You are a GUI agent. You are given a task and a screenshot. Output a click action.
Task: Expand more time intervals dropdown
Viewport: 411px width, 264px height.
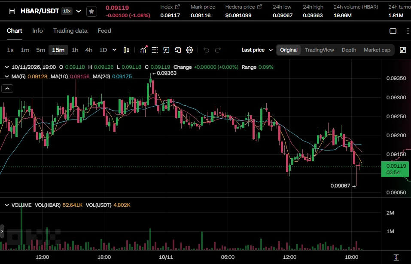tap(114, 50)
